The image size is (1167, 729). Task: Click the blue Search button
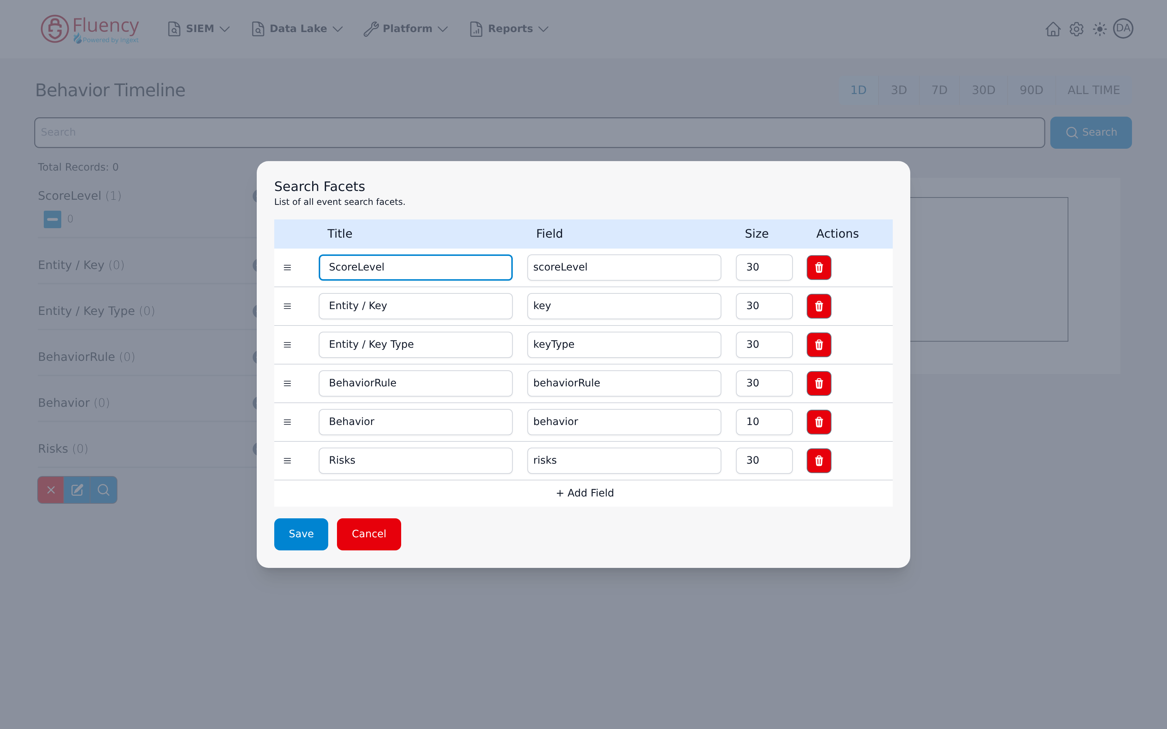(1091, 133)
